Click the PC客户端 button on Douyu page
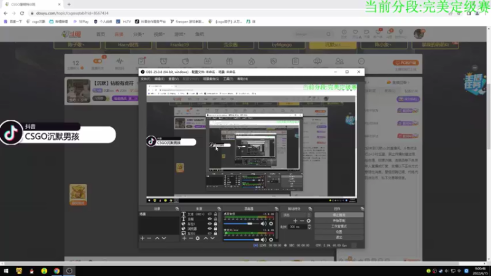 [x=406, y=63]
